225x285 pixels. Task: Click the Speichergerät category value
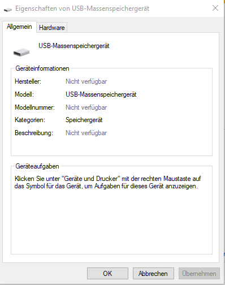[x=84, y=120]
